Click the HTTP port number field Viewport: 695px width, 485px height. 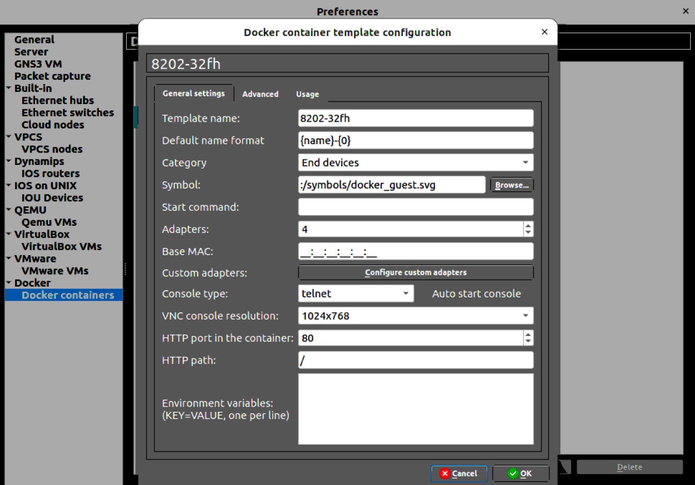(411, 338)
